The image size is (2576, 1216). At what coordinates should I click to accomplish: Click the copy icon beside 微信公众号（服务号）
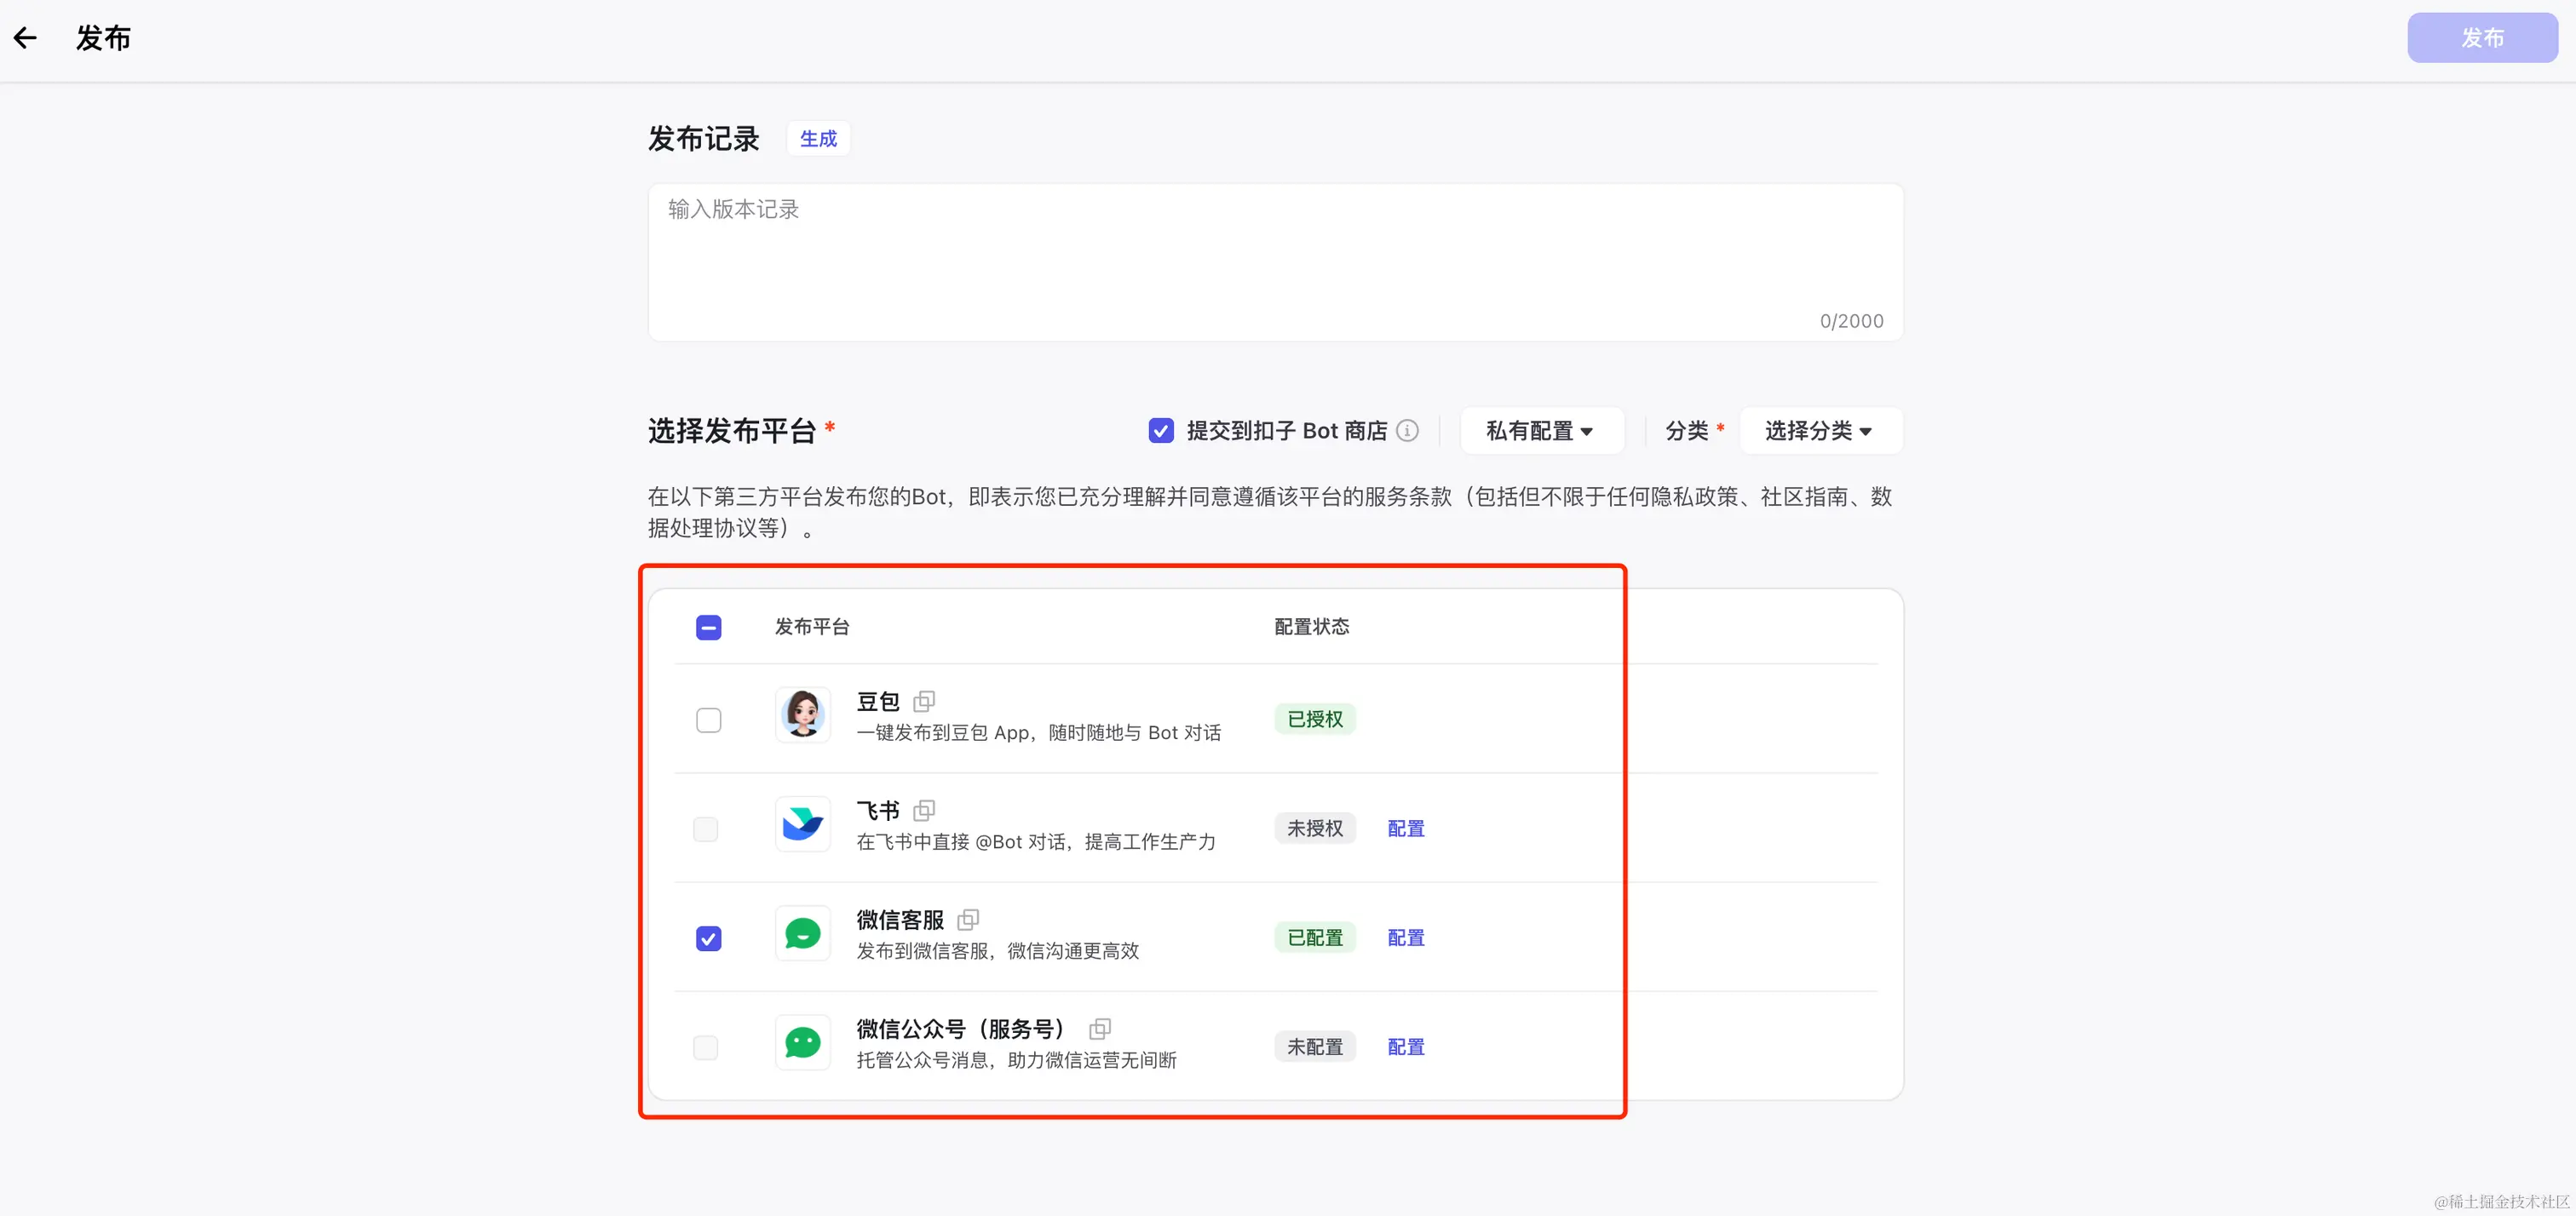1099,1028
